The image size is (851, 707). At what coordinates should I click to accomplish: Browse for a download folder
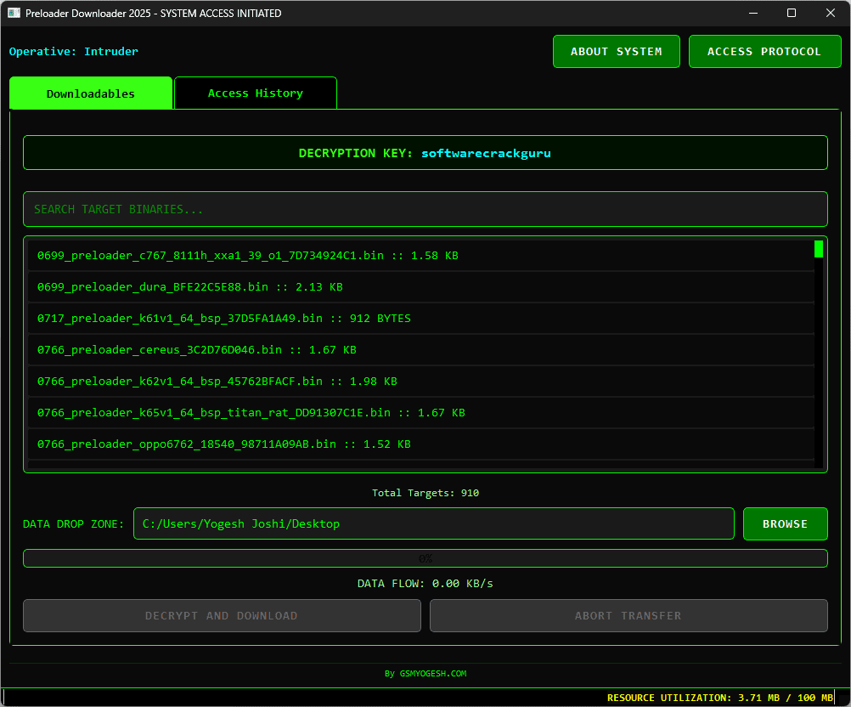coord(786,524)
